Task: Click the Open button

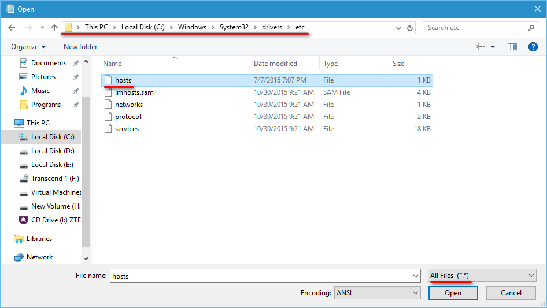Action: 453,293
